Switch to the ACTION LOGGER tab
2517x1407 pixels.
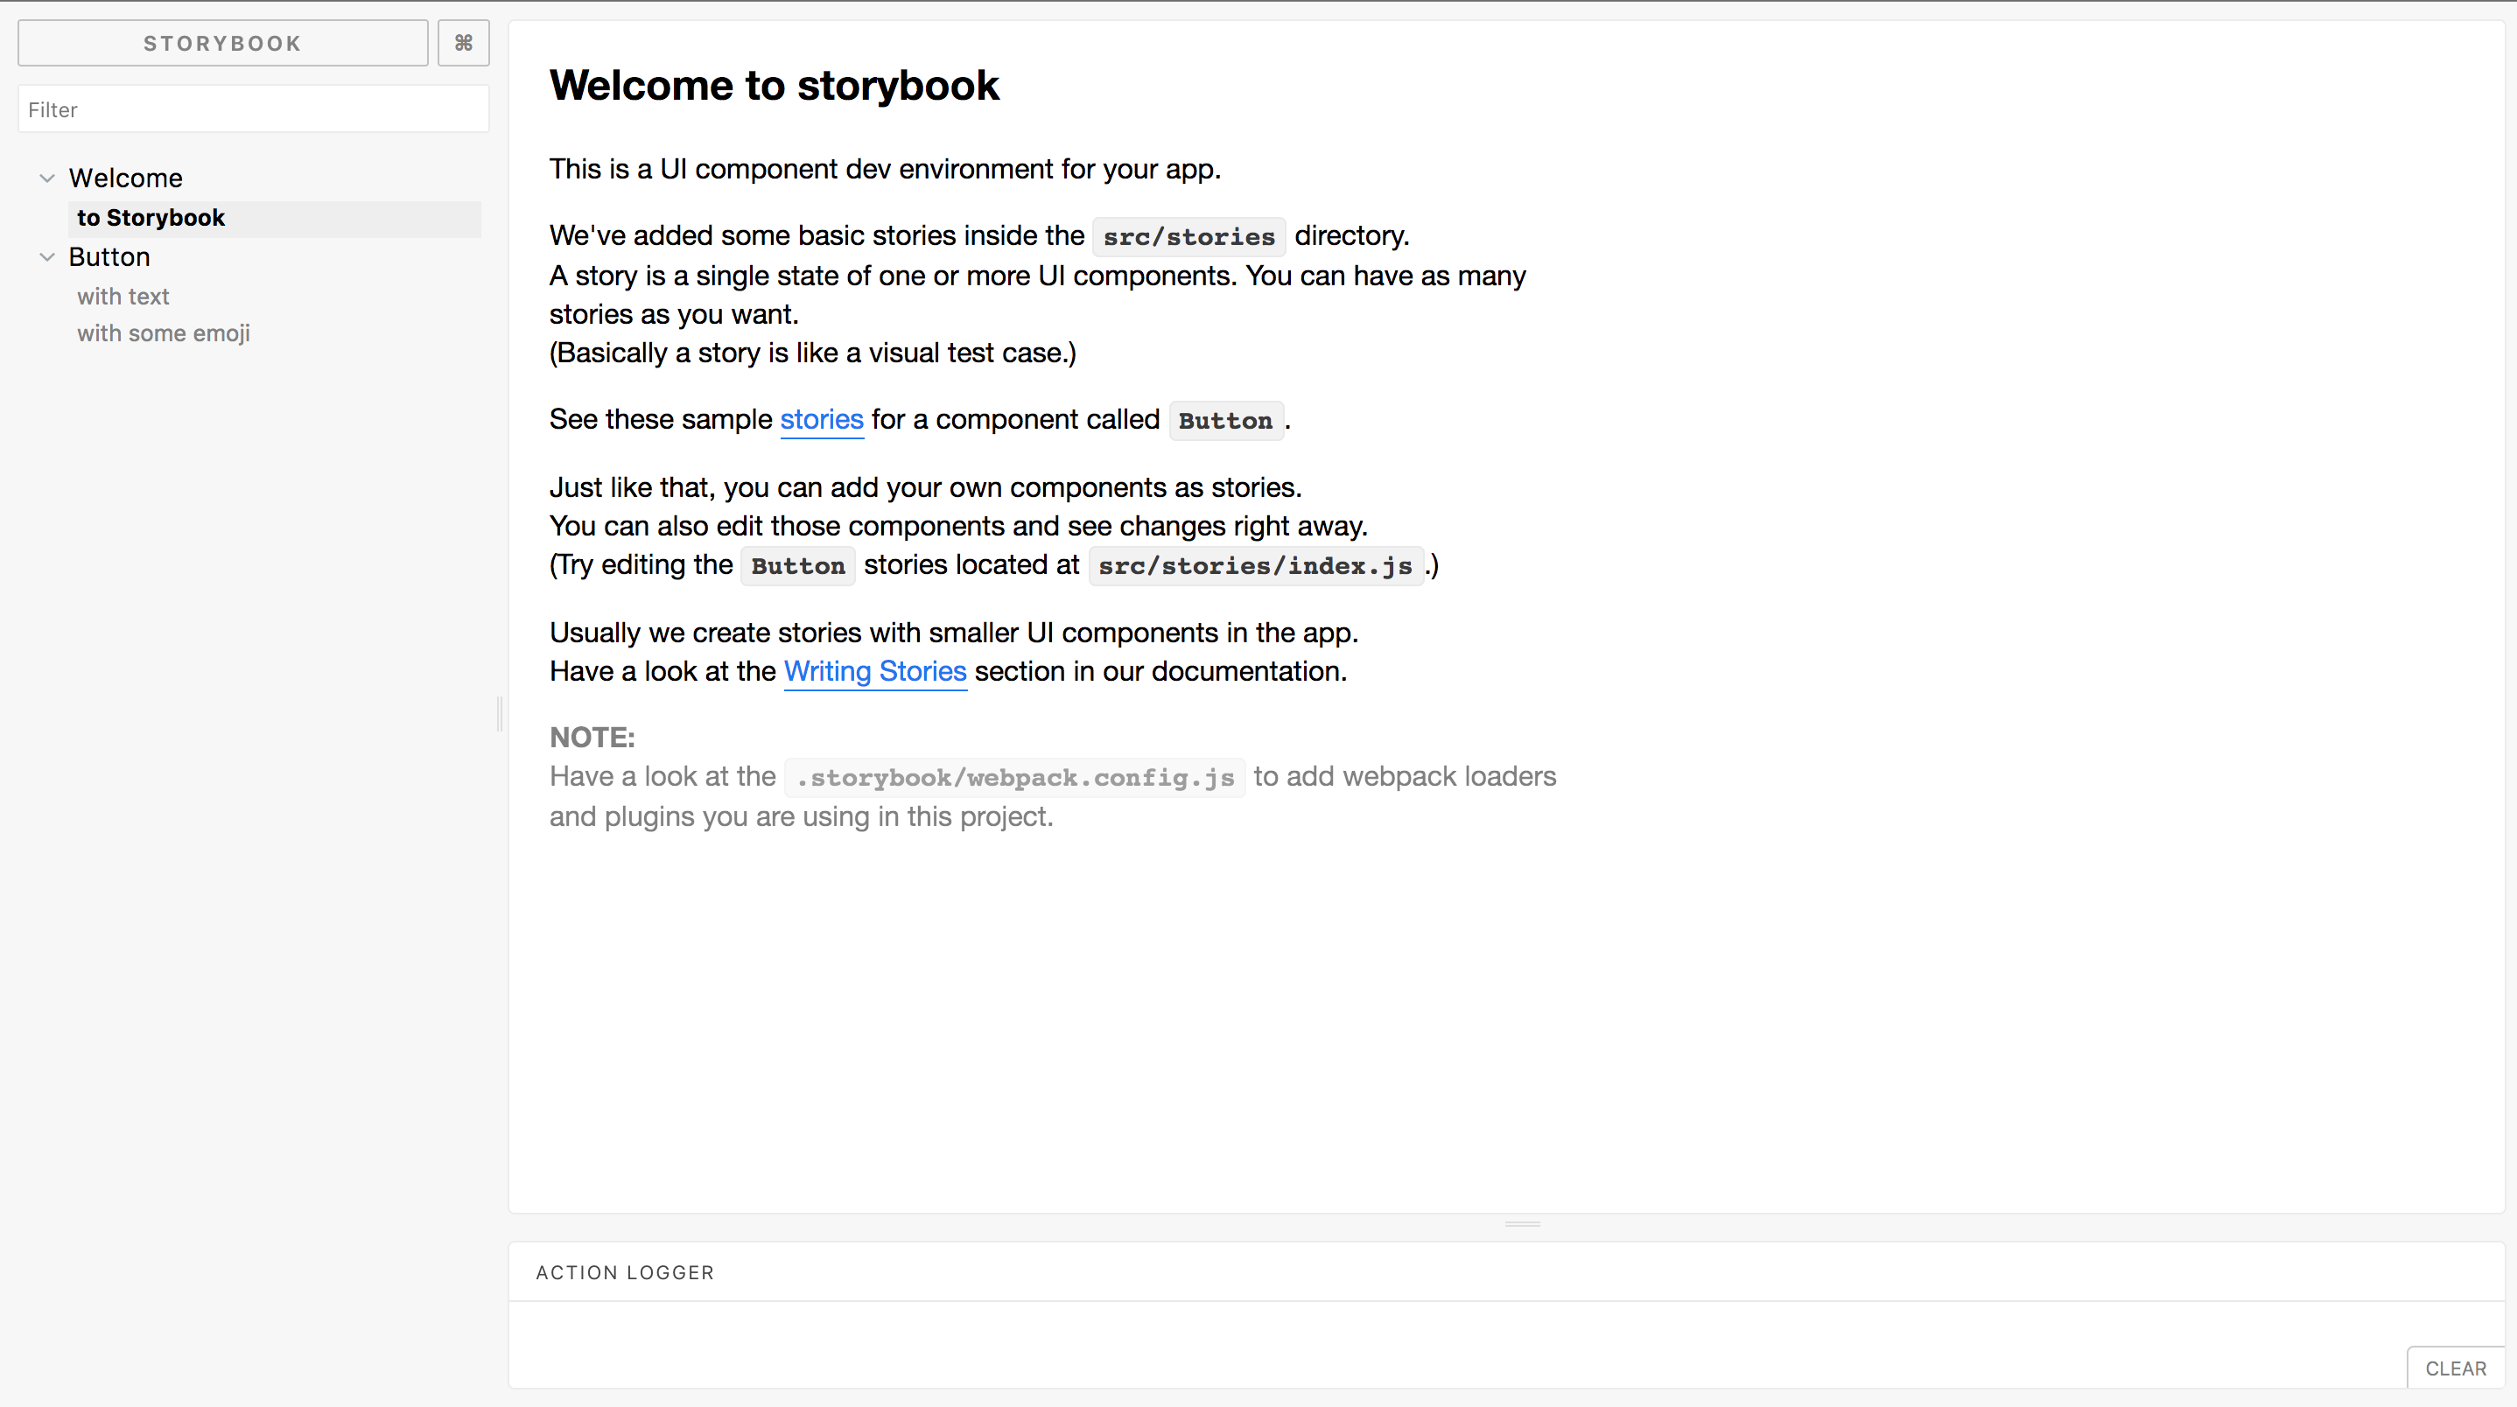[624, 1272]
